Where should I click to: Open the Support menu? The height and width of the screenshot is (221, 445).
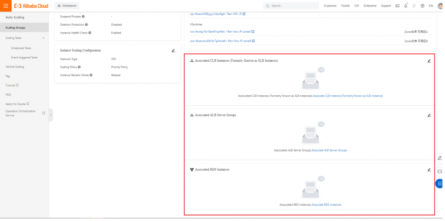[x=386, y=6]
